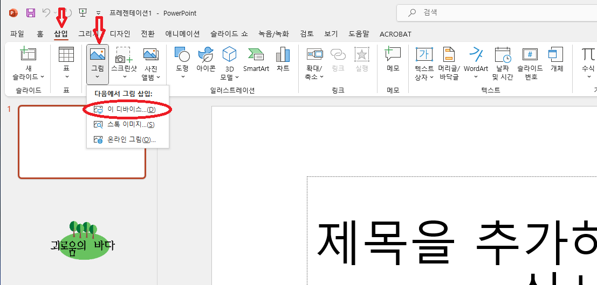Expand the 사진 앨범 dropdown arrow
The width and height of the screenshot is (597, 285).
[158, 77]
